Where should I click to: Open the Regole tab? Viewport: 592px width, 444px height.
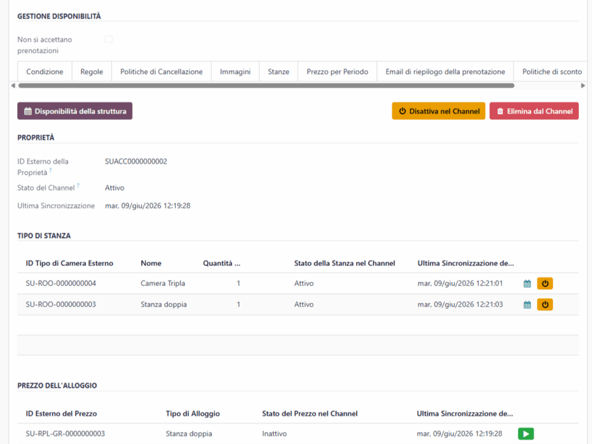tap(92, 71)
